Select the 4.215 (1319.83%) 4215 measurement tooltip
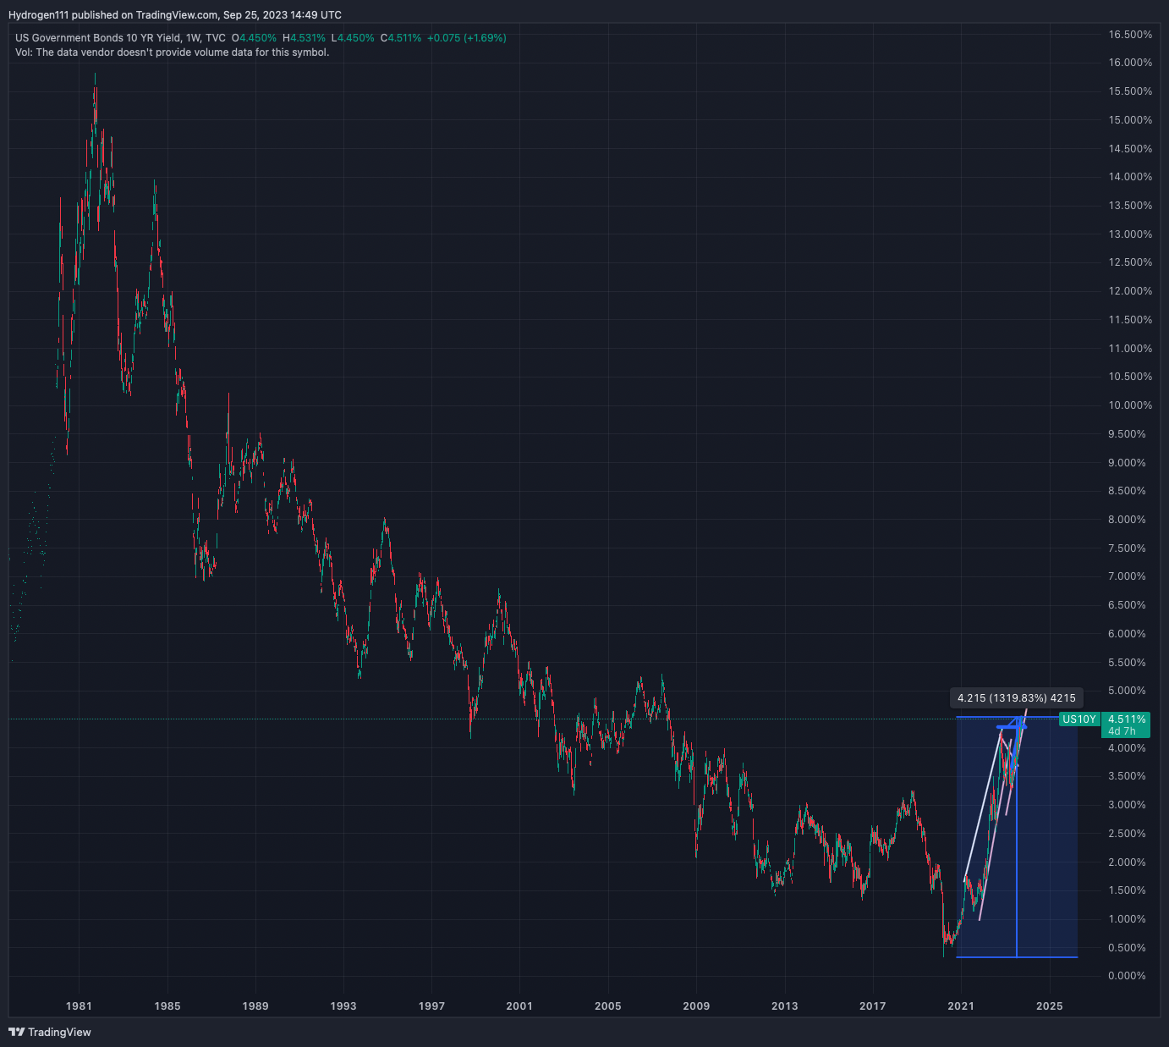This screenshot has height=1047, width=1169. pos(1017,698)
